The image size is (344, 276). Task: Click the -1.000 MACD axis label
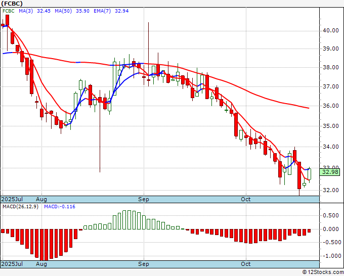click(x=331, y=256)
